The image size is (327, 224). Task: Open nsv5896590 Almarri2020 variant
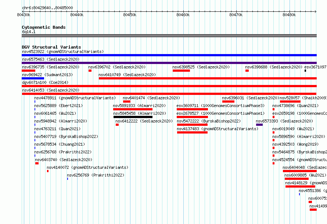pyautogui.click(x=299, y=136)
